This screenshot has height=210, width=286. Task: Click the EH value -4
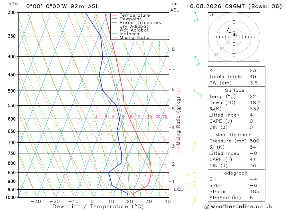tap(253, 179)
